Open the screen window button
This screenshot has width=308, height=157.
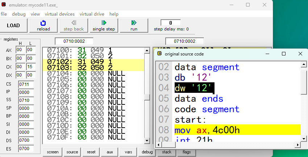click(x=53, y=152)
